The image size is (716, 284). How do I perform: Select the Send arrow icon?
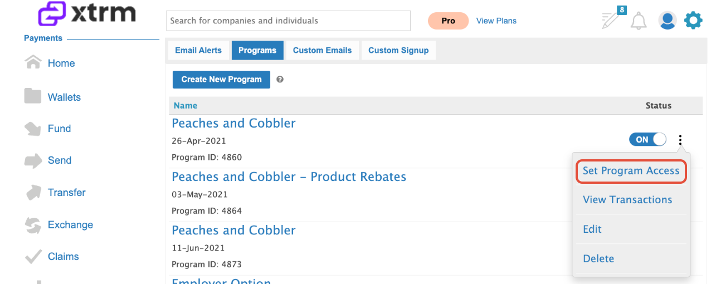point(33,161)
